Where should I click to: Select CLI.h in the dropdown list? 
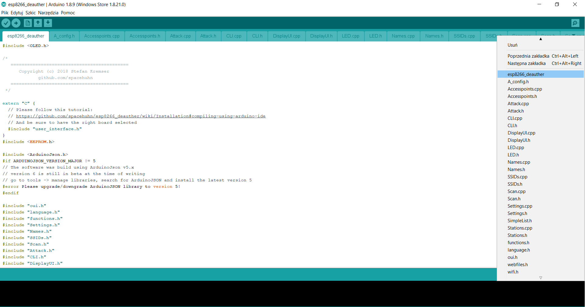(541, 126)
